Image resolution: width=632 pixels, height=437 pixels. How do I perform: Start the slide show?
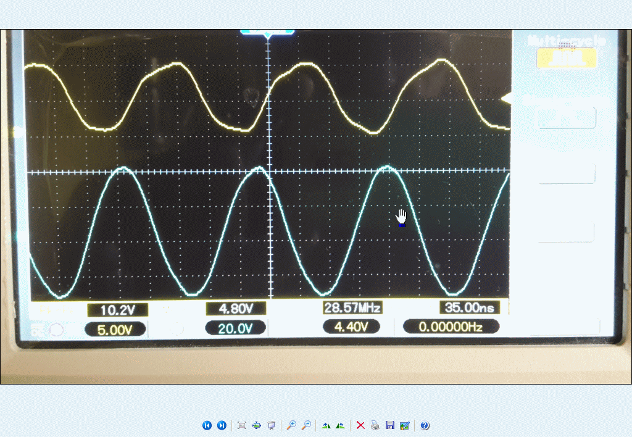[271, 425]
